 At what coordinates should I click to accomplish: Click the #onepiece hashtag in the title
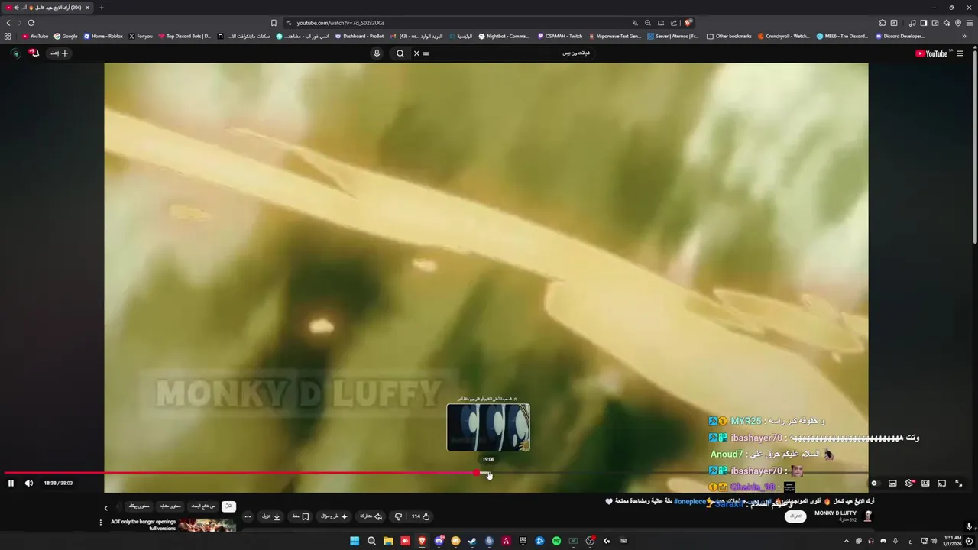(x=690, y=501)
